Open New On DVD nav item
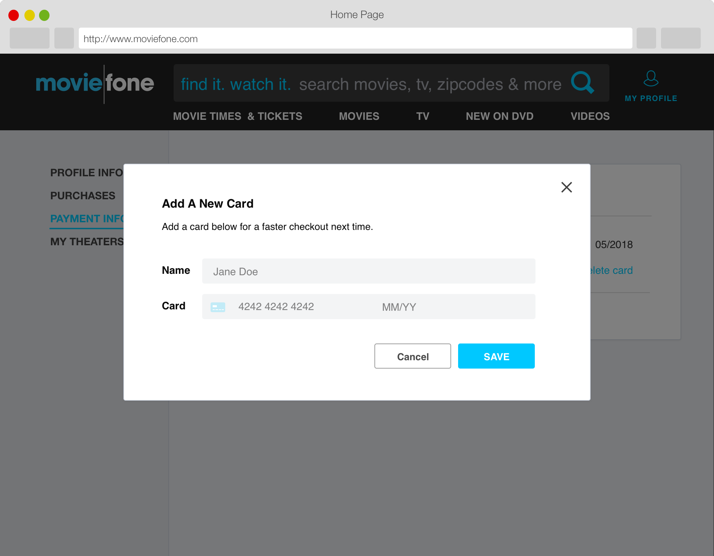 tap(499, 116)
